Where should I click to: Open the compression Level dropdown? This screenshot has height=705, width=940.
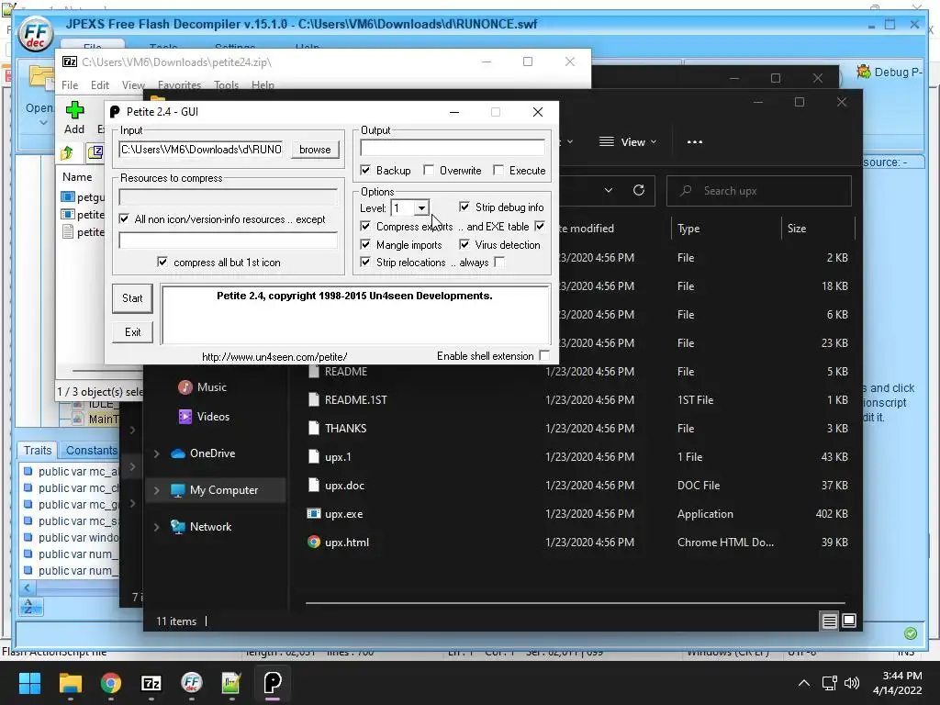(x=421, y=208)
